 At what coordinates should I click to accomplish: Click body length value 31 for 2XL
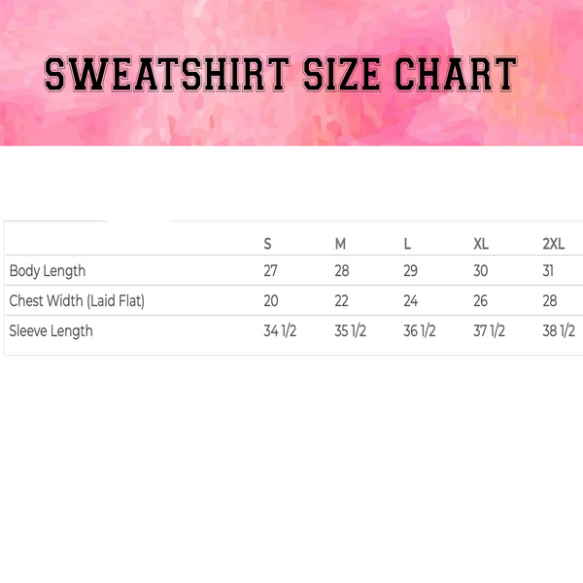549,271
